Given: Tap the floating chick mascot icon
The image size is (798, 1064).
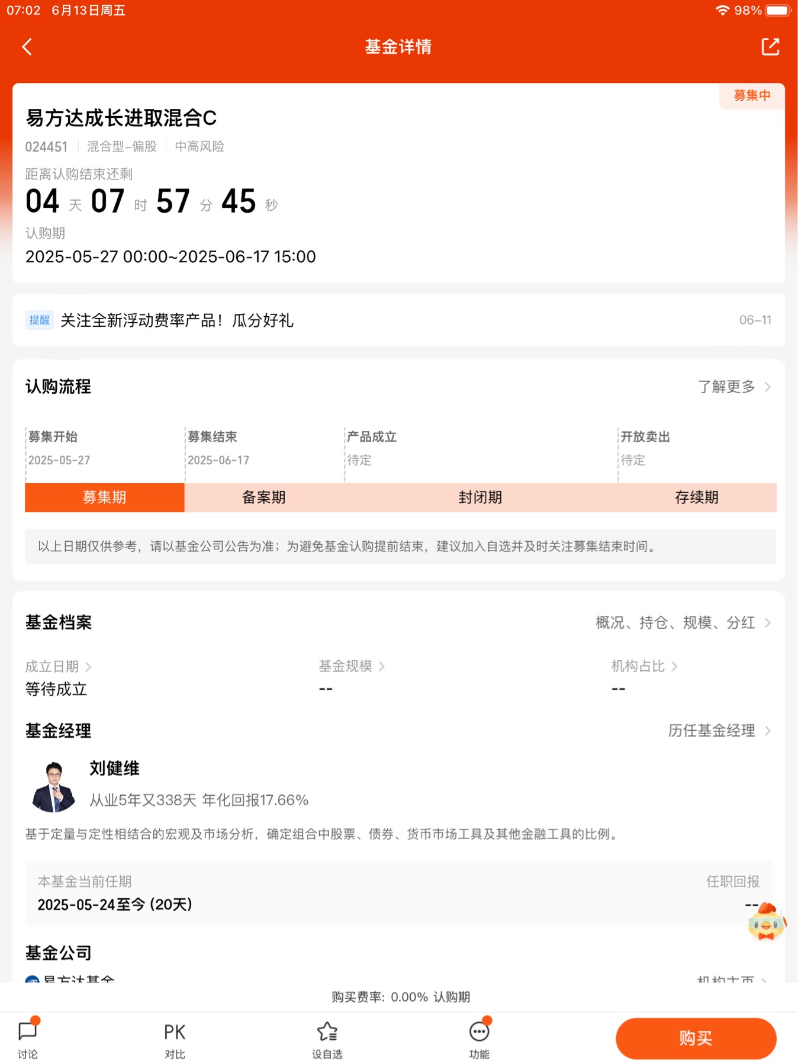Looking at the screenshot, I should pos(767,921).
